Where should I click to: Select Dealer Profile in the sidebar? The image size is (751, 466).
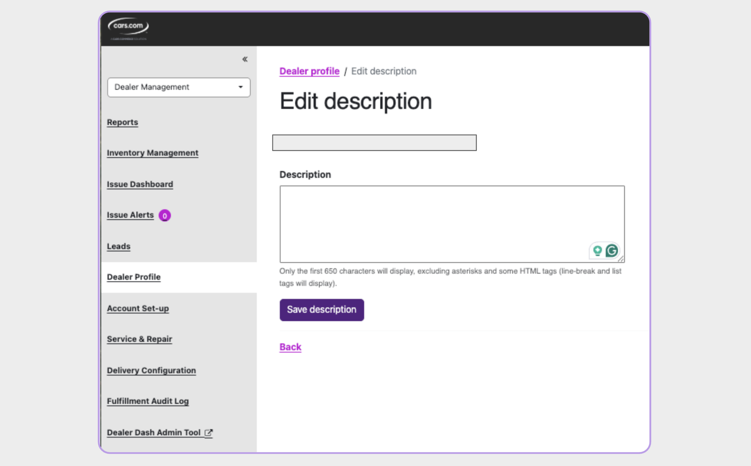click(x=134, y=277)
